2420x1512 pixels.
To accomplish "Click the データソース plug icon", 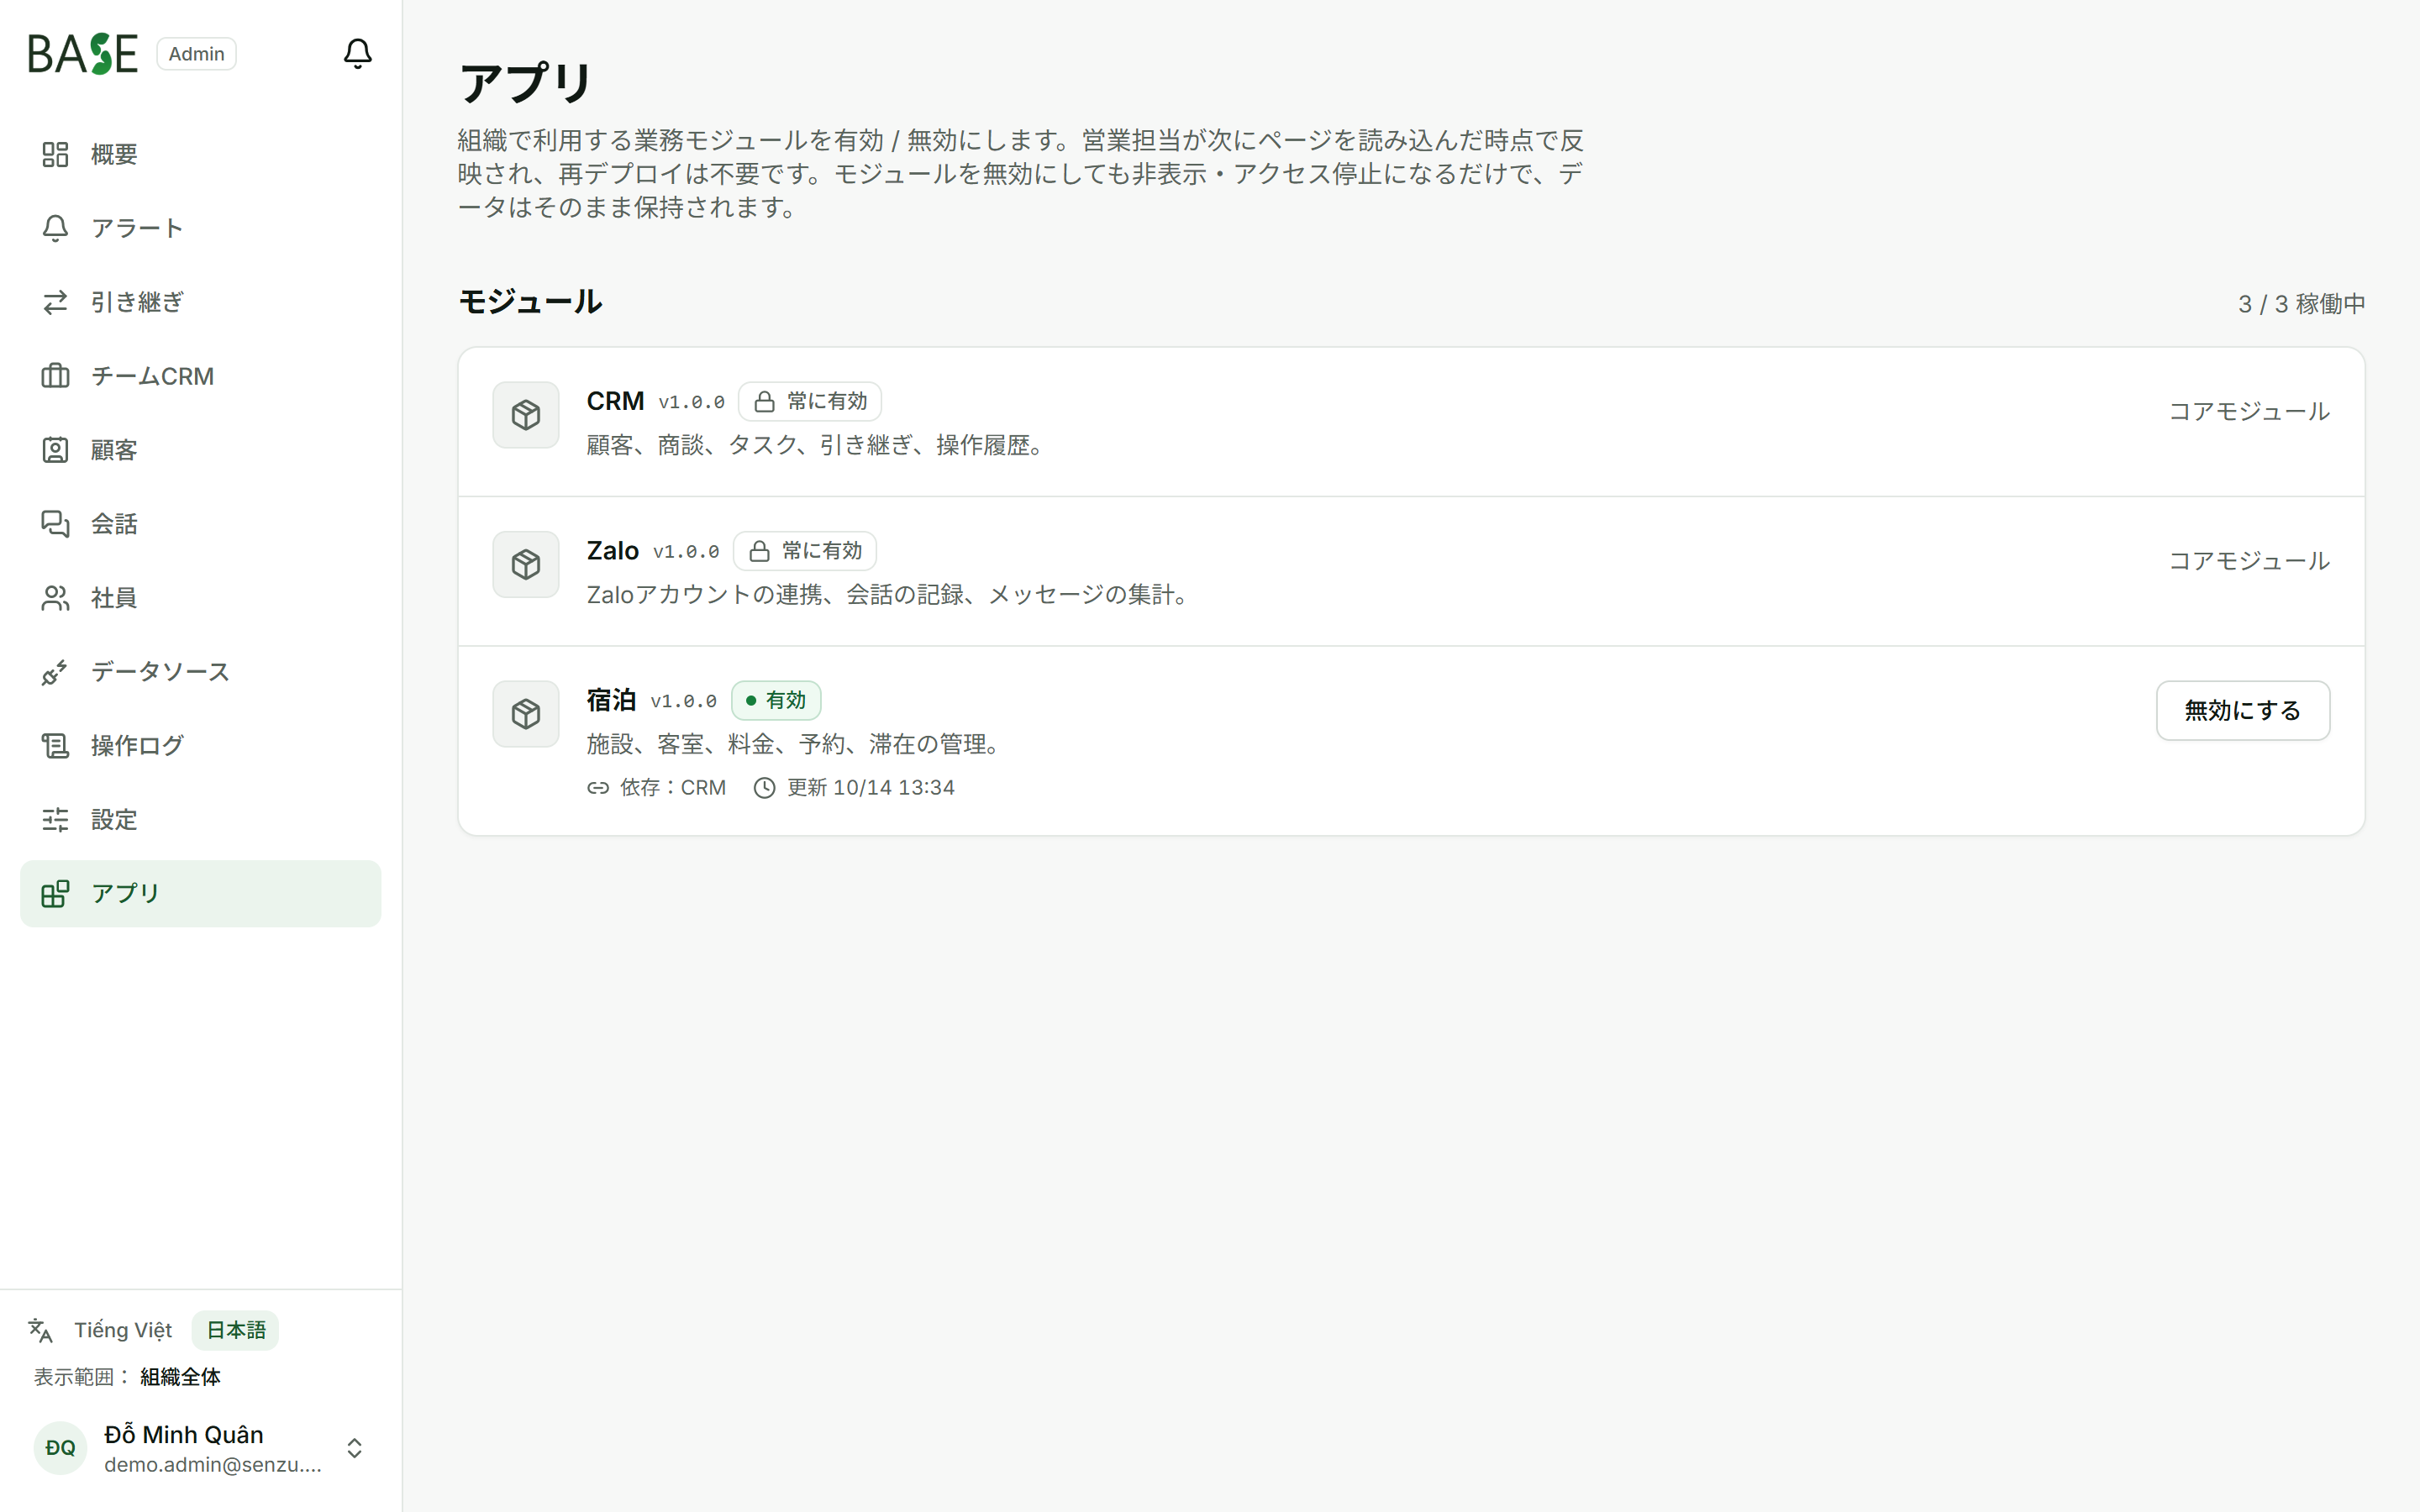I will pyautogui.click(x=55, y=672).
